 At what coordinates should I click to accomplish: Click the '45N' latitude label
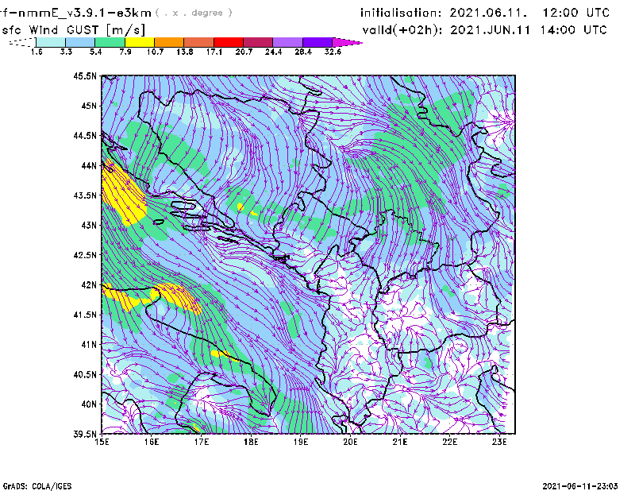click(x=89, y=106)
